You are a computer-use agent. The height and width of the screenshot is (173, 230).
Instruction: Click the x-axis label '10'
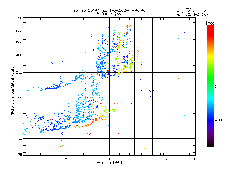click(x=166, y=159)
